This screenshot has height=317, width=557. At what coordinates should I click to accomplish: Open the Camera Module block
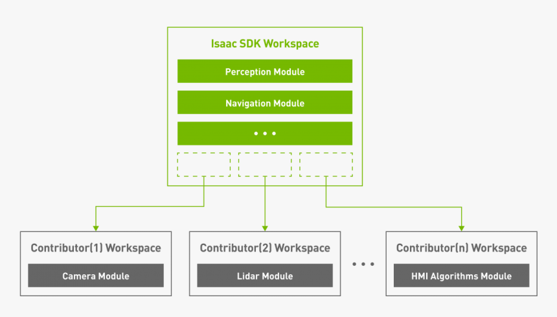click(x=96, y=276)
